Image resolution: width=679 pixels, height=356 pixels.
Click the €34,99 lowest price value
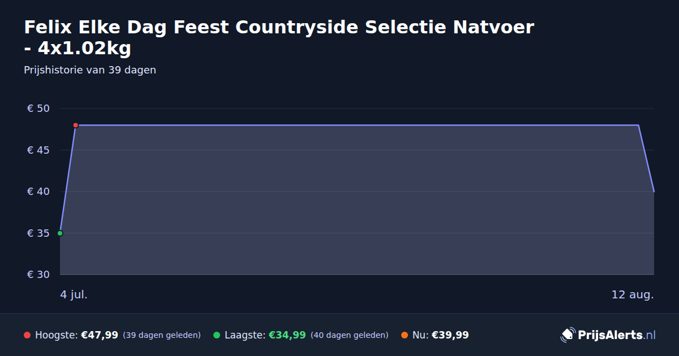(287, 335)
